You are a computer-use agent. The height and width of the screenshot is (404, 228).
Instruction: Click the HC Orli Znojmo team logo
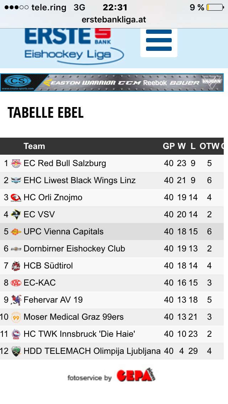tap(16, 198)
